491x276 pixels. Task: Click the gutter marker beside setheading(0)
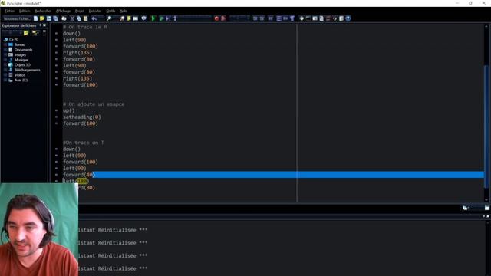click(56, 117)
